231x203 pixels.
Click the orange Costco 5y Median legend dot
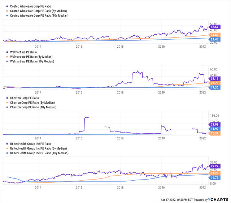[x=4, y=11]
